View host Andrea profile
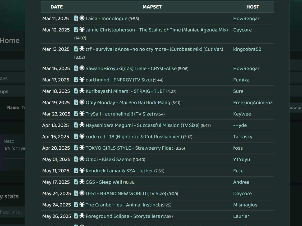The width and height of the screenshot is (302, 226). click(x=241, y=182)
